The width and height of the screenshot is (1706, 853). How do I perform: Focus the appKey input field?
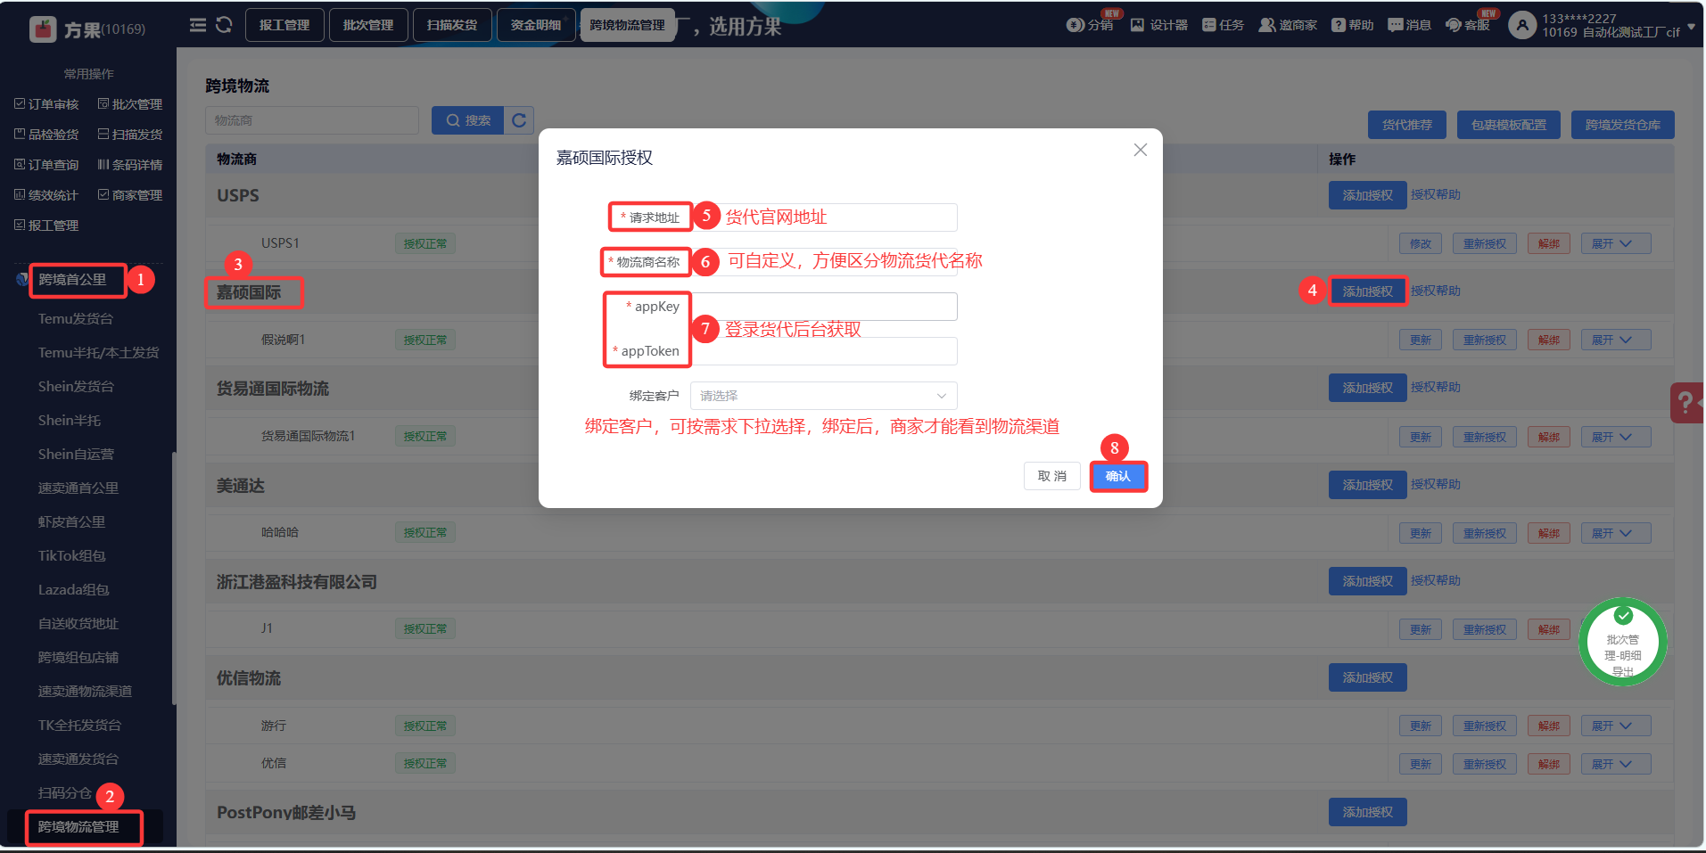point(823,307)
